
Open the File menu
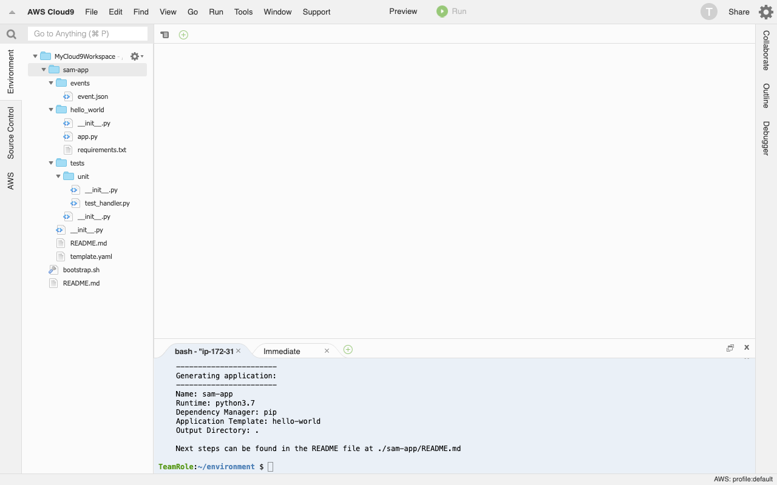pyautogui.click(x=91, y=12)
